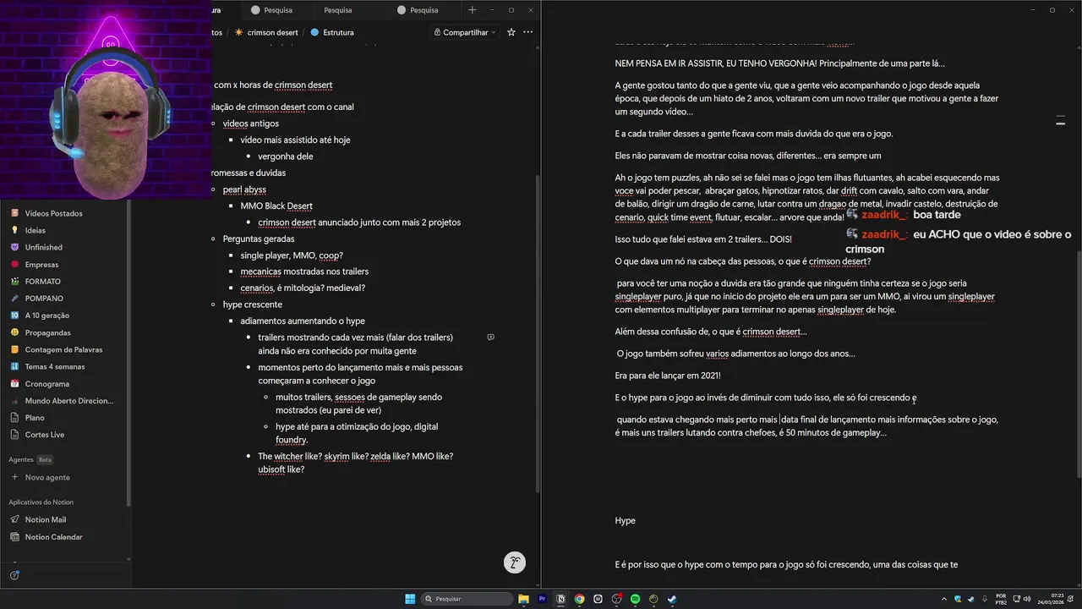The image size is (1082, 609).
Task: Open the three-dot page options menu
Action: tap(528, 32)
